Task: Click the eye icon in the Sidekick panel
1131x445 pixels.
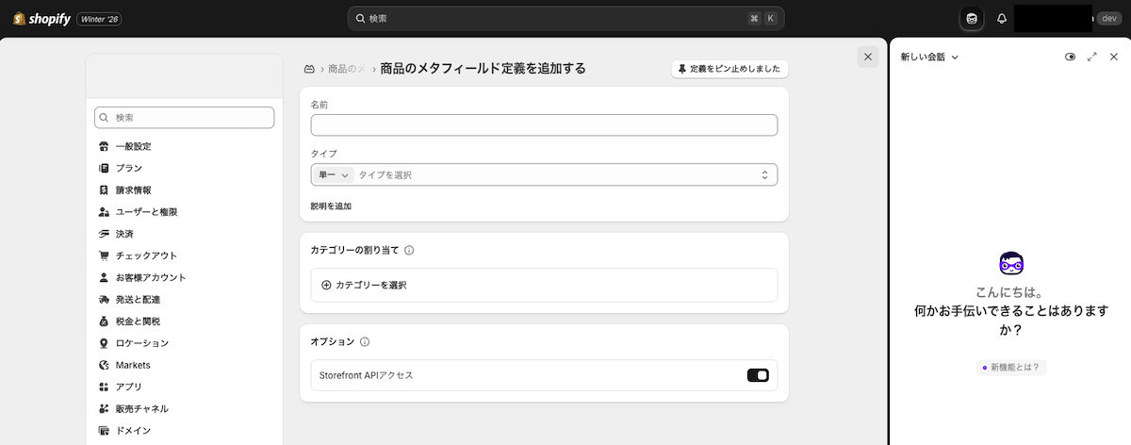Action: point(1070,57)
